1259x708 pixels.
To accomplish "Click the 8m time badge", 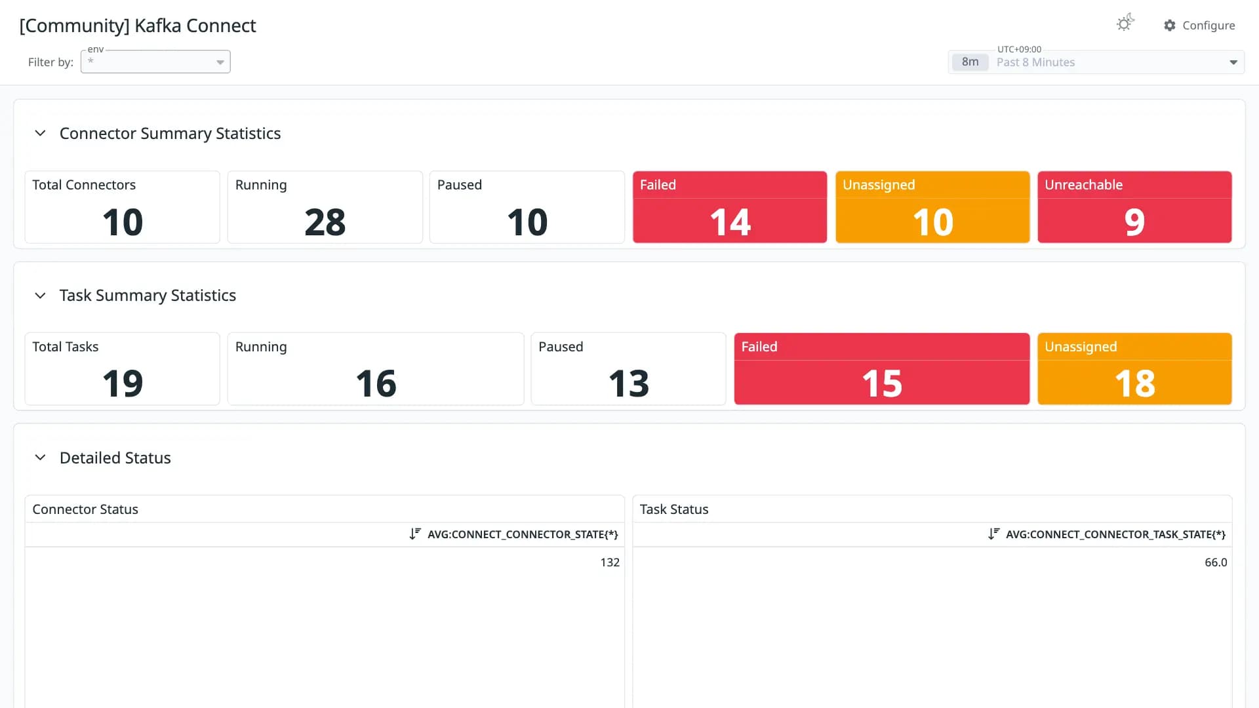I will click(x=970, y=62).
